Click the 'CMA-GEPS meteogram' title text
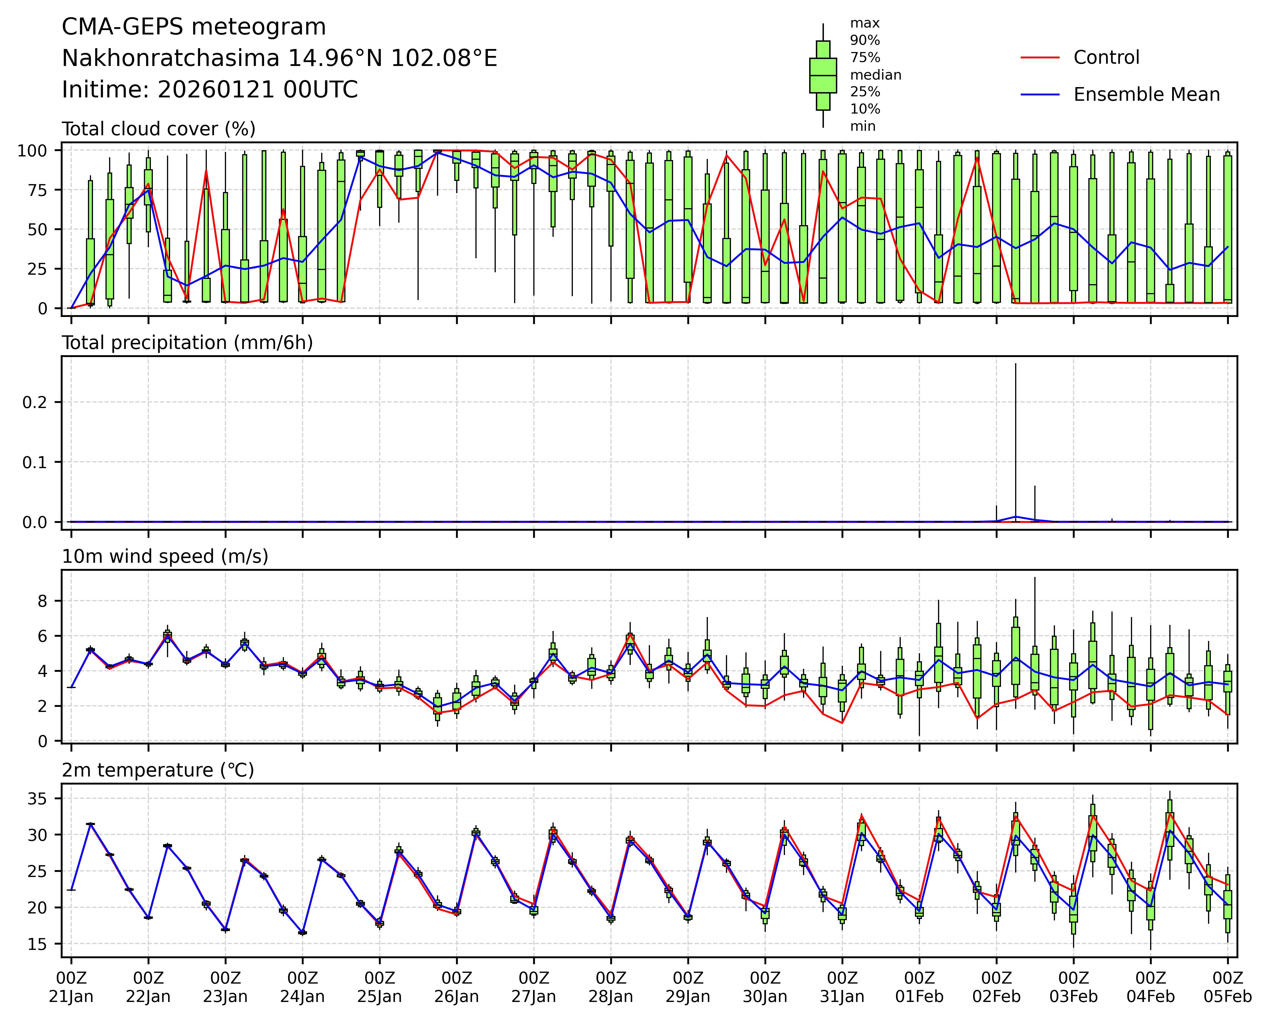This screenshot has width=1269, height=1022. coord(194,27)
